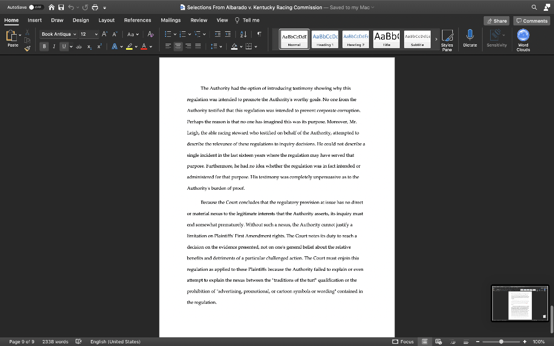Apply the Heading 1 style
Image resolution: width=554 pixels, height=346 pixels.
(x=325, y=39)
